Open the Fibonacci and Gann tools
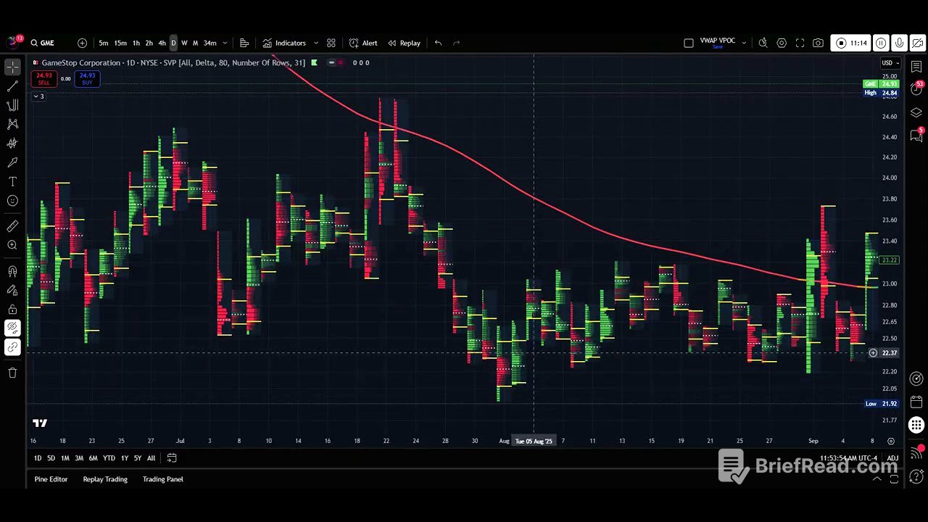This screenshot has width=928, height=522. coord(12,105)
